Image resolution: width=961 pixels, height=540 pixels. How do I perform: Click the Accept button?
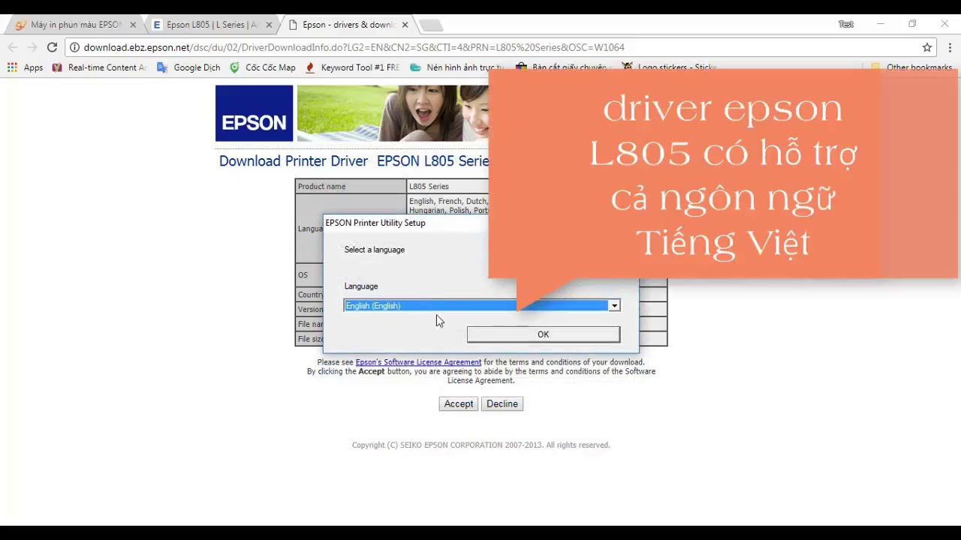(x=459, y=403)
